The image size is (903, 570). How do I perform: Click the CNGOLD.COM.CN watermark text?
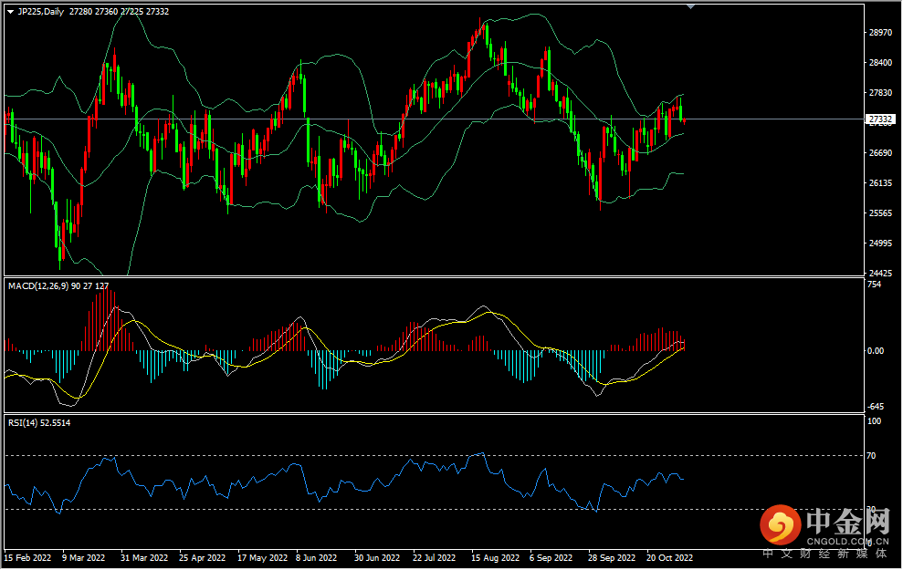coord(846,540)
